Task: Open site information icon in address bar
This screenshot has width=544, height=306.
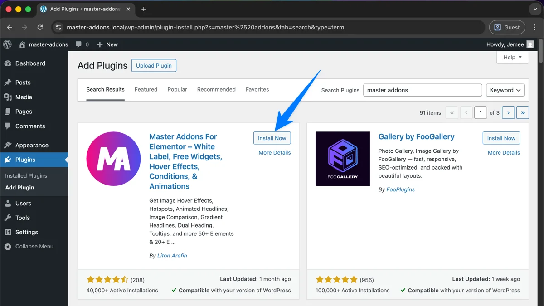Action: point(58,27)
